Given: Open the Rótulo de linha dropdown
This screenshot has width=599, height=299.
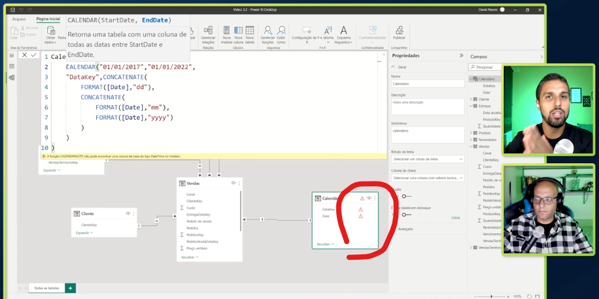Looking at the screenshot, I should point(428,159).
